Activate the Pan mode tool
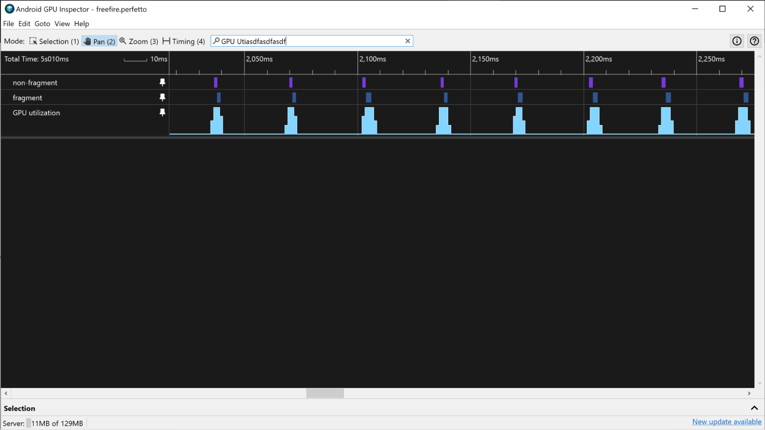Image resolution: width=765 pixels, height=430 pixels. [x=99, y=41]
